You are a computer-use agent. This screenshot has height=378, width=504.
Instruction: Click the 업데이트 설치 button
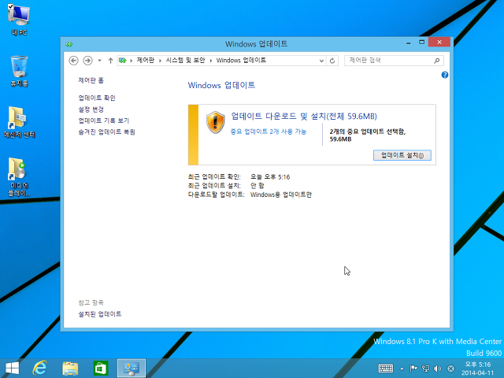pyautogui.click(x=402, y=155)
